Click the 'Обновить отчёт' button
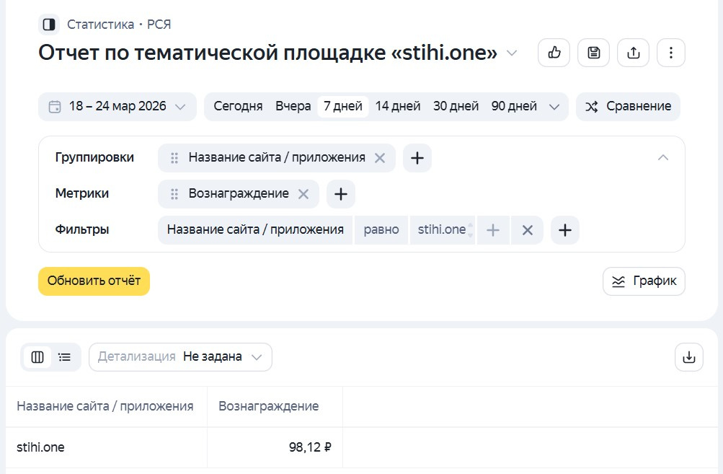 (94, 281)
